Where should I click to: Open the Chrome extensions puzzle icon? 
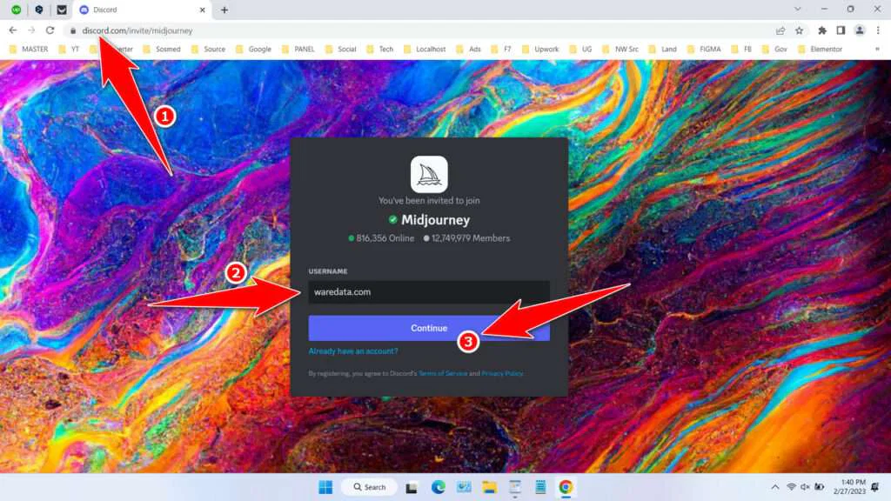click(x=822, y=30)
